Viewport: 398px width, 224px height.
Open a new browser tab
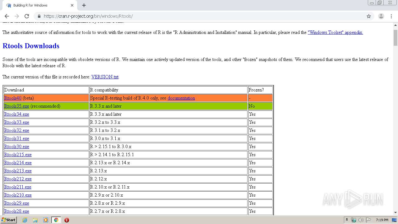84,5
